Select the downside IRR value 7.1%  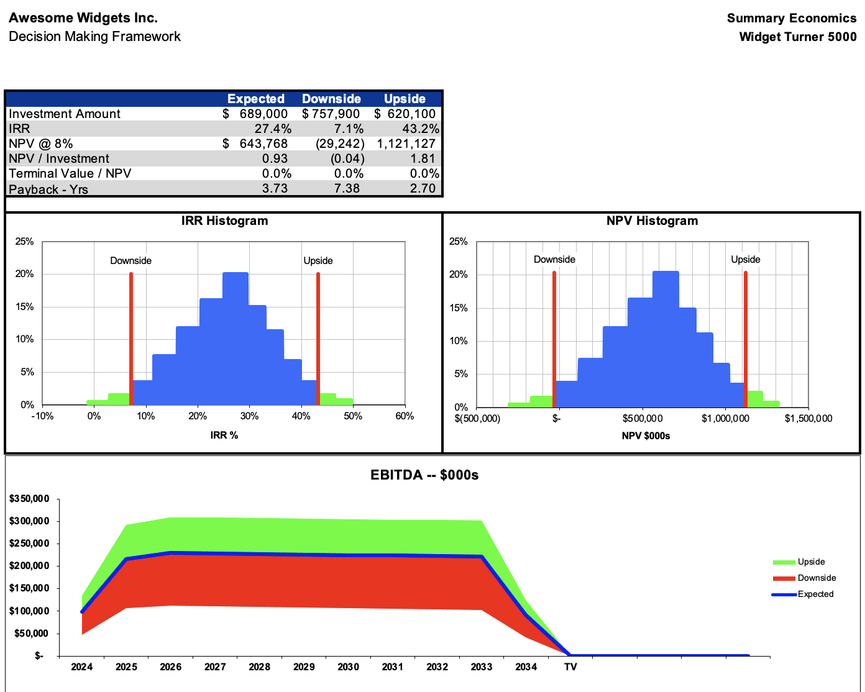tap(349, 129)
